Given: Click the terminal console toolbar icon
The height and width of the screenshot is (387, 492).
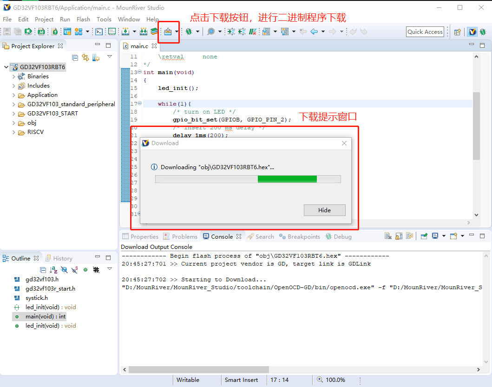Looking at the screenshot, I should [99, 32].
